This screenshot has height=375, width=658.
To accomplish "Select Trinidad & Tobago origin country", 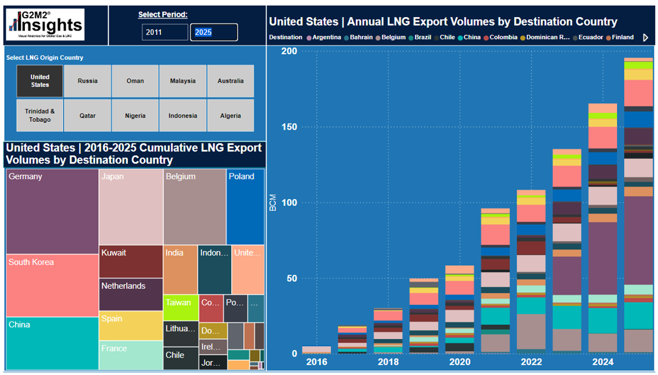I will 39,115.
